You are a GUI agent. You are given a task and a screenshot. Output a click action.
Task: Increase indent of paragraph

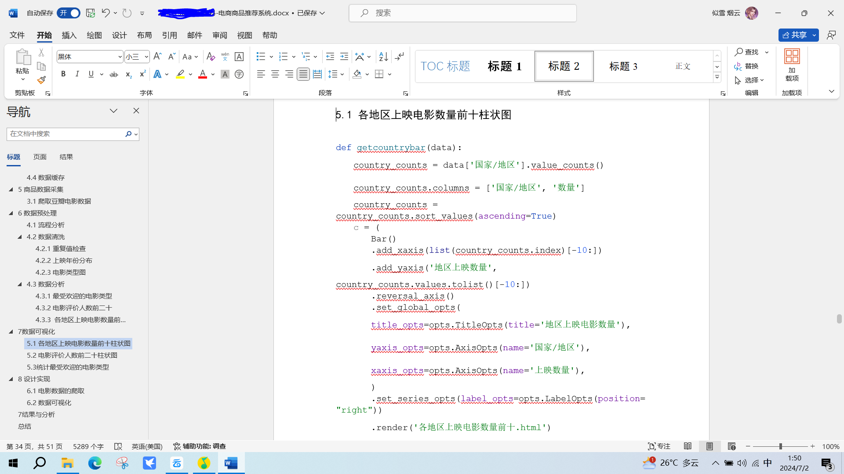tap(344, 57)
